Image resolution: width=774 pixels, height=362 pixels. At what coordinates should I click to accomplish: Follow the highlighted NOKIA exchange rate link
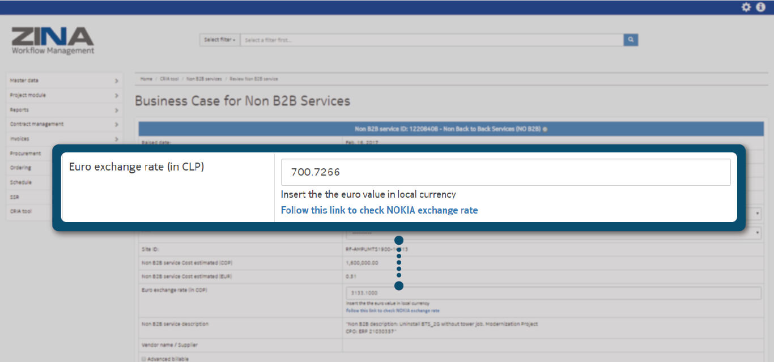379,210
